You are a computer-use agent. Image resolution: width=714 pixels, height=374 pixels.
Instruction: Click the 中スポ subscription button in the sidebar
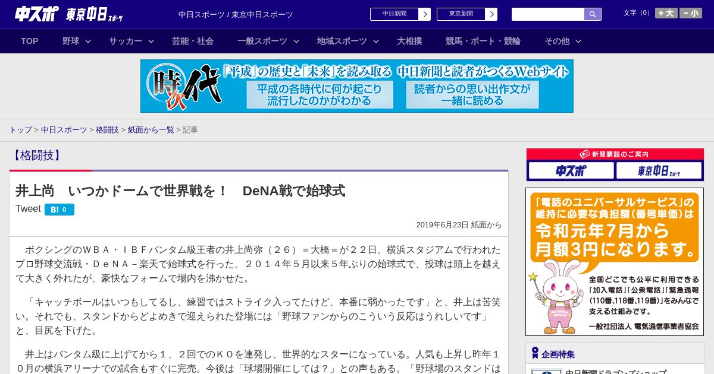click(571, 170)
